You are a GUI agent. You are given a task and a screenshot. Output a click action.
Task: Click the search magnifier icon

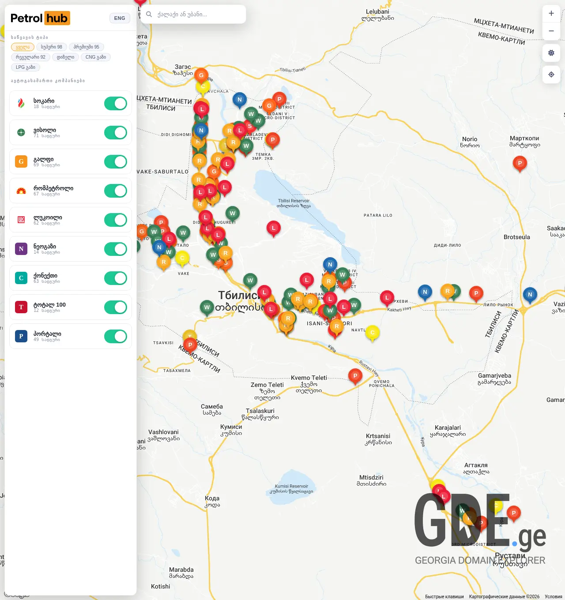click(149, 14)
